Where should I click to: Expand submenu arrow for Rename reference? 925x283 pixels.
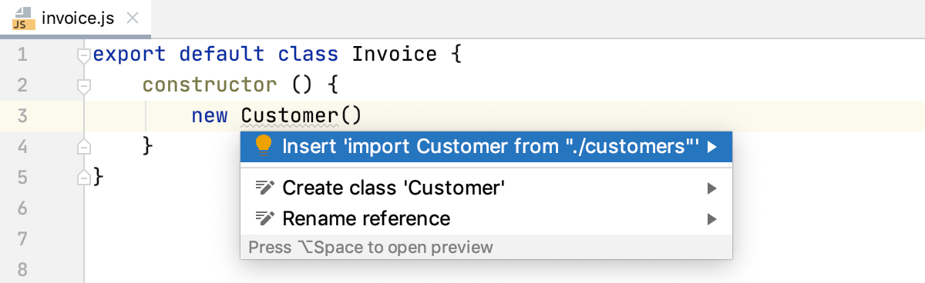(x=711, y=218)
